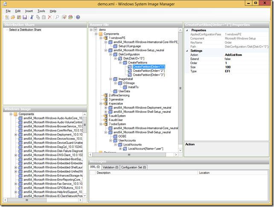Click the Size value 100
Image resolution: width=274 pixels, height=207 pixels.
pos(227,67)
